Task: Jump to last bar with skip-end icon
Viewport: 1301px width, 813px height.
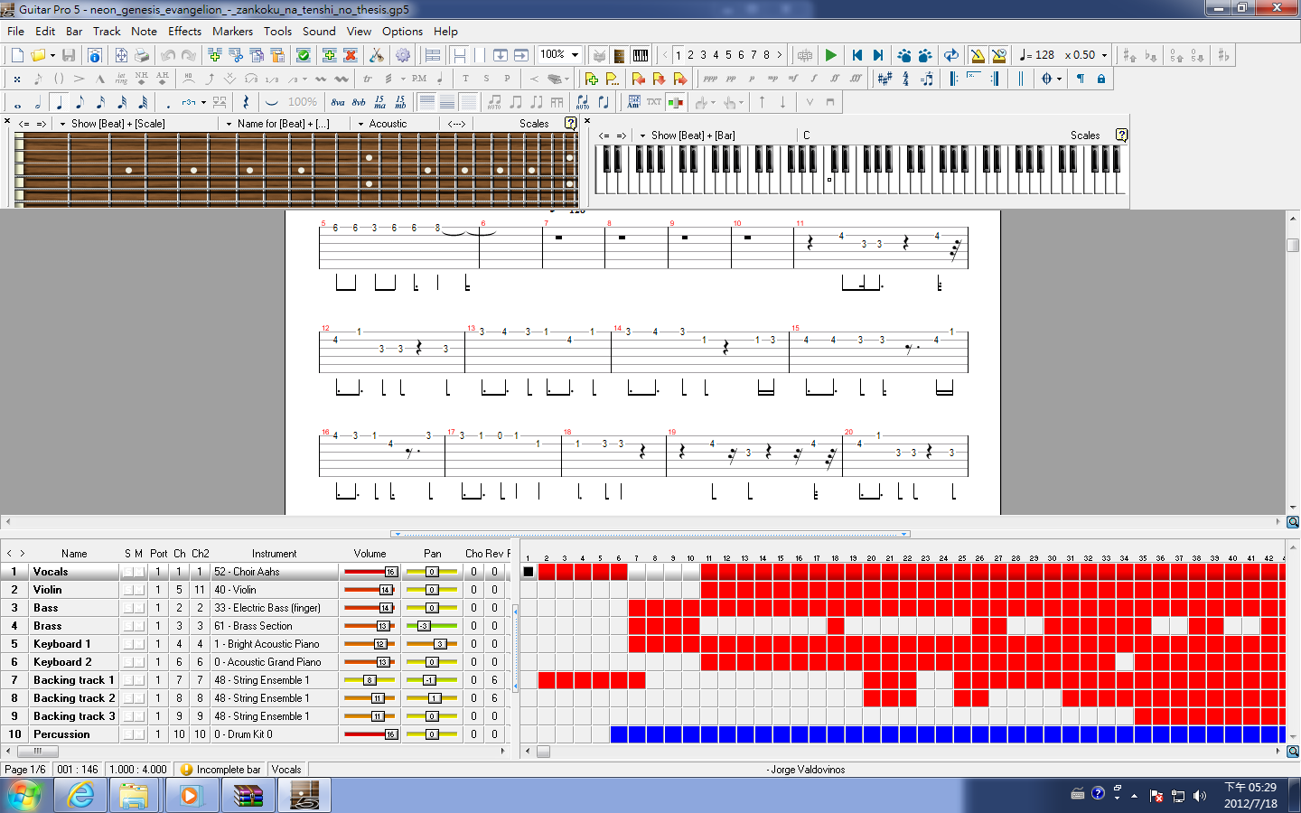Action: click(878, 55)
